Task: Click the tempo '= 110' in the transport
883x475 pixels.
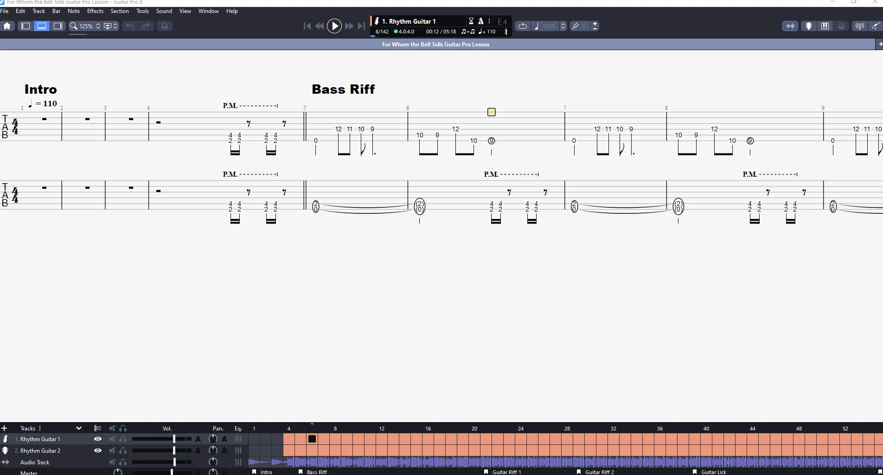Action: (487, 32)
